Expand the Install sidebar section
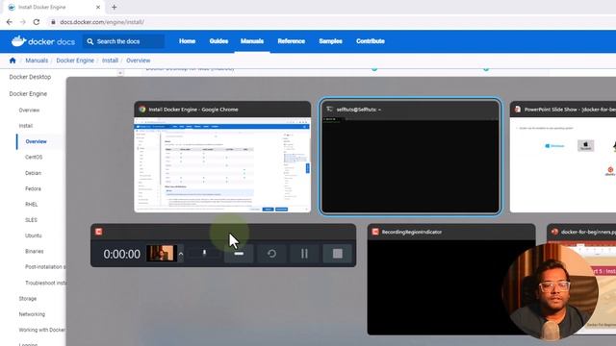Image resolution: width=616 pixels, height=346 pixels. coord(26,126)
